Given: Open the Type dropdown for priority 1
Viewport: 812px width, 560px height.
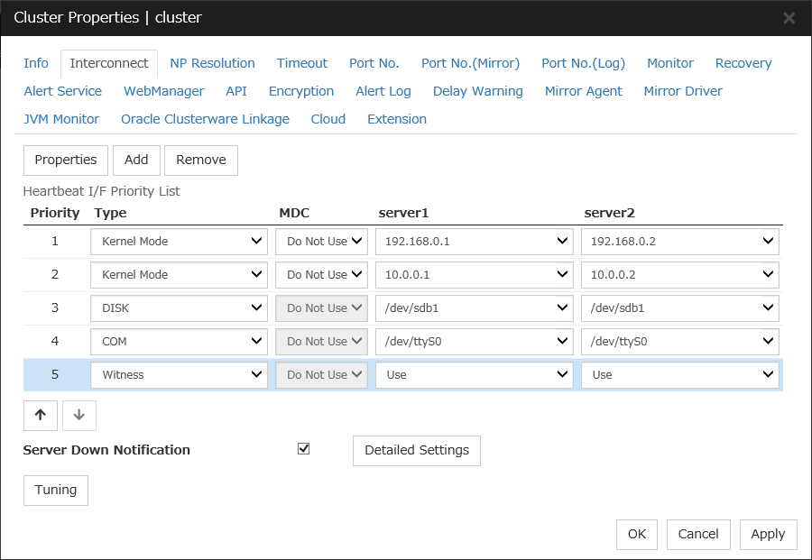Looking at the screenshot, I should pos(179,242).
